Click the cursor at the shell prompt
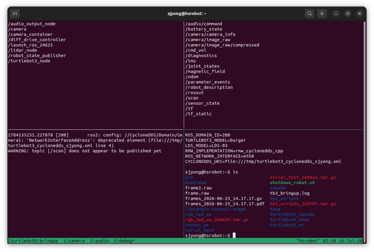This screenshot has width=374, height=252. [234, 235]
